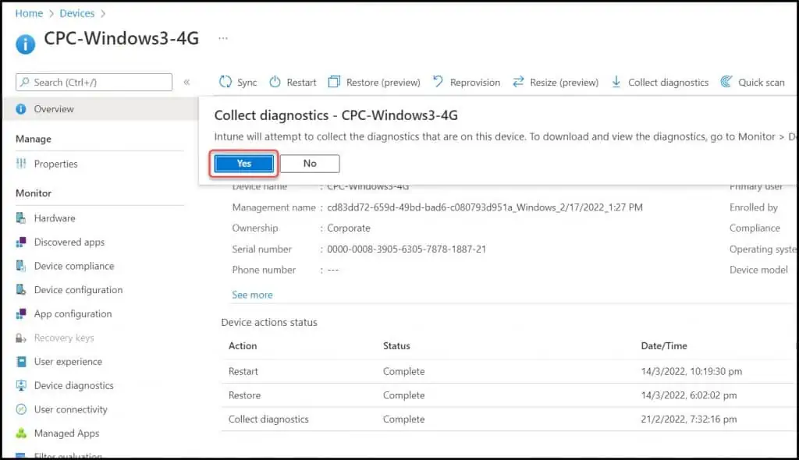The width and height of the screenshot is (799, 460).
Task: Click the 21/2/2022, 7:32:16 pm timestamp
Action: coord(689,419)
